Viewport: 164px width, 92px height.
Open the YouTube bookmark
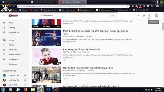[x=34, y=10]
